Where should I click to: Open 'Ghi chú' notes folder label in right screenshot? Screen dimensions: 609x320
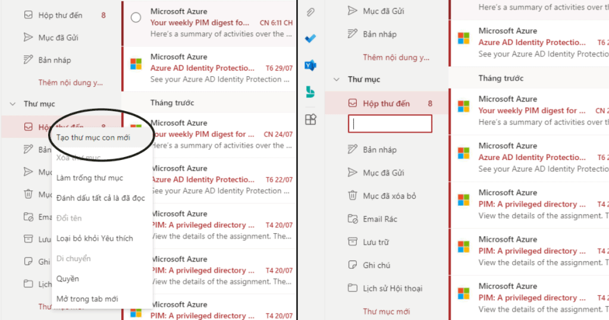[x=376, y=265]
